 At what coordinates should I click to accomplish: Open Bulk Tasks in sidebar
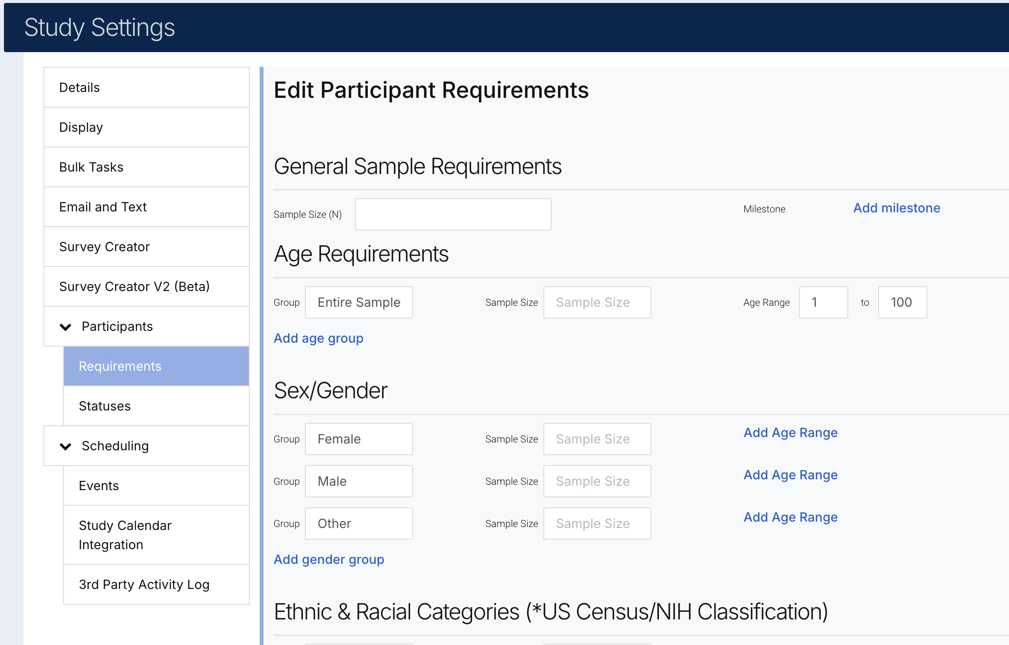point(146,167)
